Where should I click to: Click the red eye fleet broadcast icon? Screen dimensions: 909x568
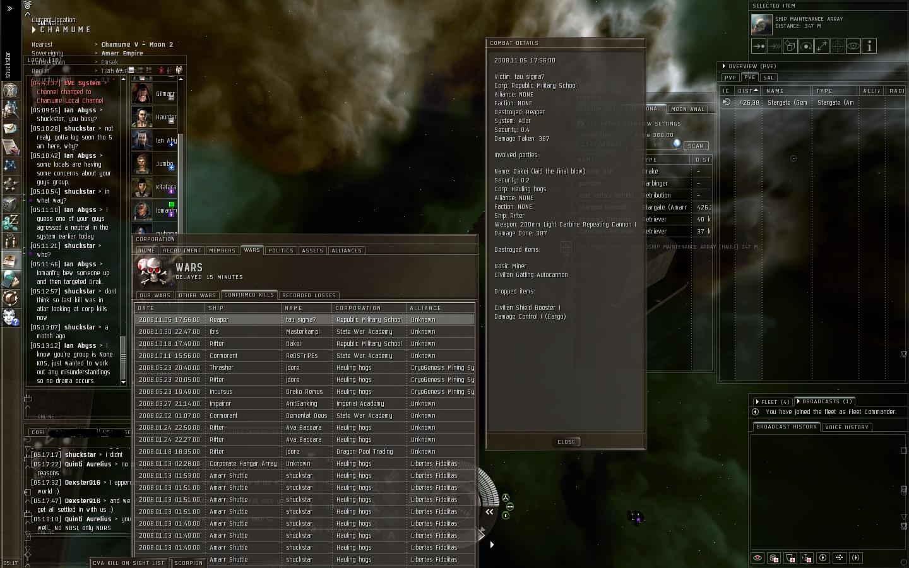coord(757,558)
